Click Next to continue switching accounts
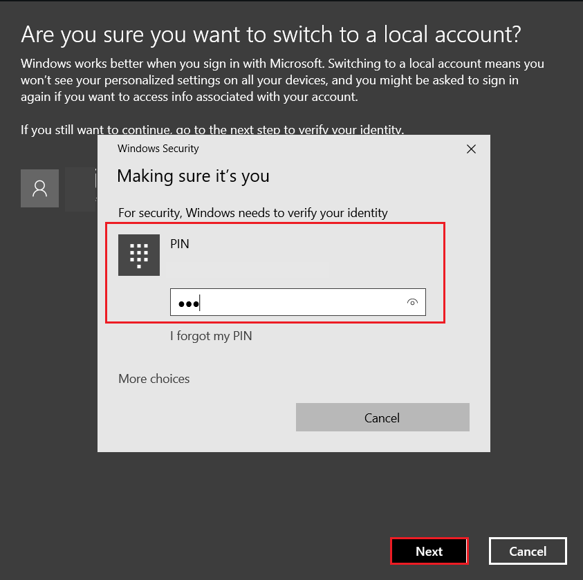The height and width of the screenshot is (580, 583). point(429,551)
